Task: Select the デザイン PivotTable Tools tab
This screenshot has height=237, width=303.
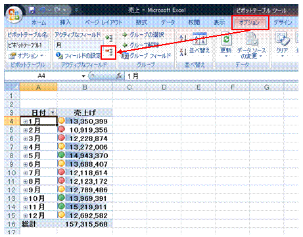Action: pos(283,22)
